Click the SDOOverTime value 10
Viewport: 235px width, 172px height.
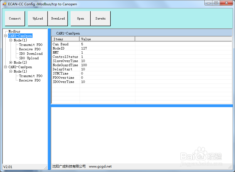click(83, 82)
